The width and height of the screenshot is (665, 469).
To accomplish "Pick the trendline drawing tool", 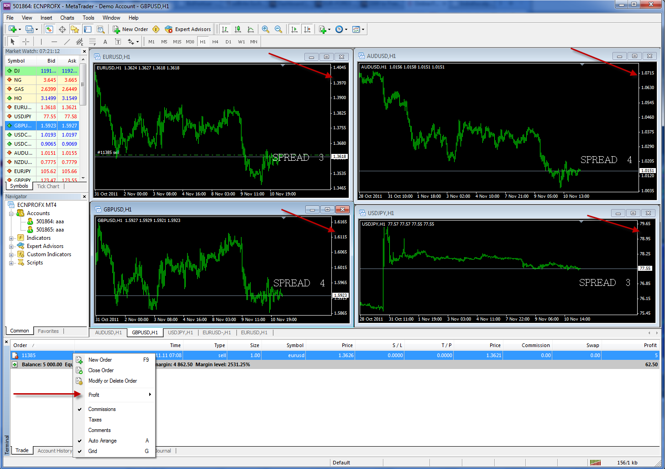I will point(67,42).
